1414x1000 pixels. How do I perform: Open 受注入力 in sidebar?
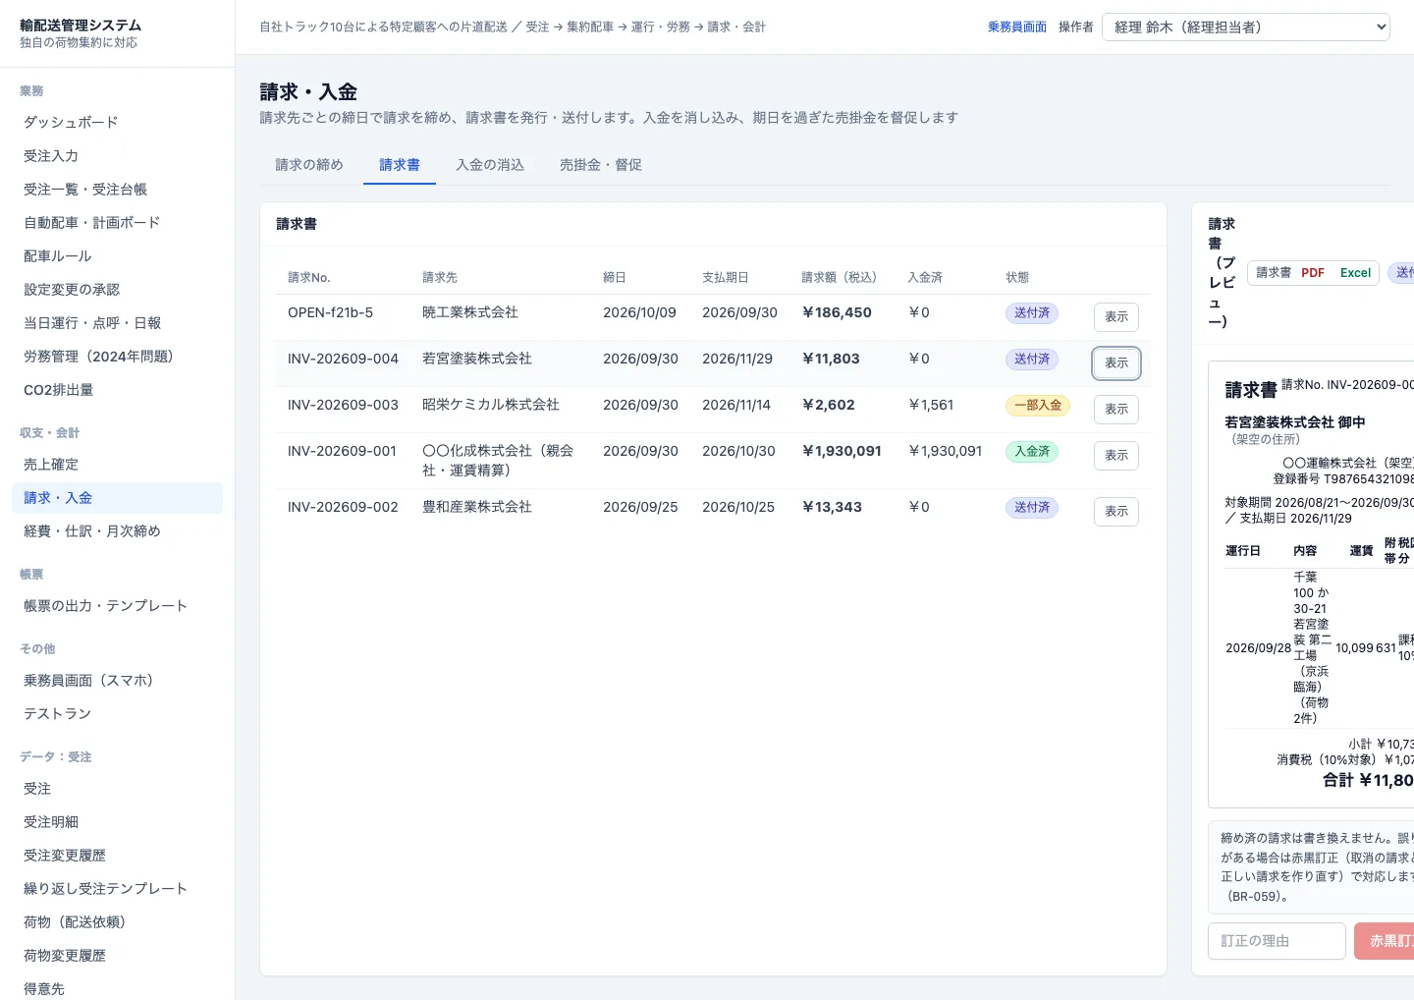pos(118,155)
